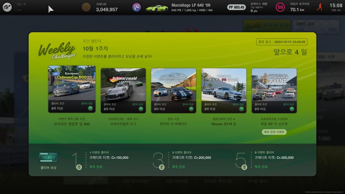Click the Murciélago LP 640 '09 name
Viewport: 345px width, 194px height.
click(191, 5)
